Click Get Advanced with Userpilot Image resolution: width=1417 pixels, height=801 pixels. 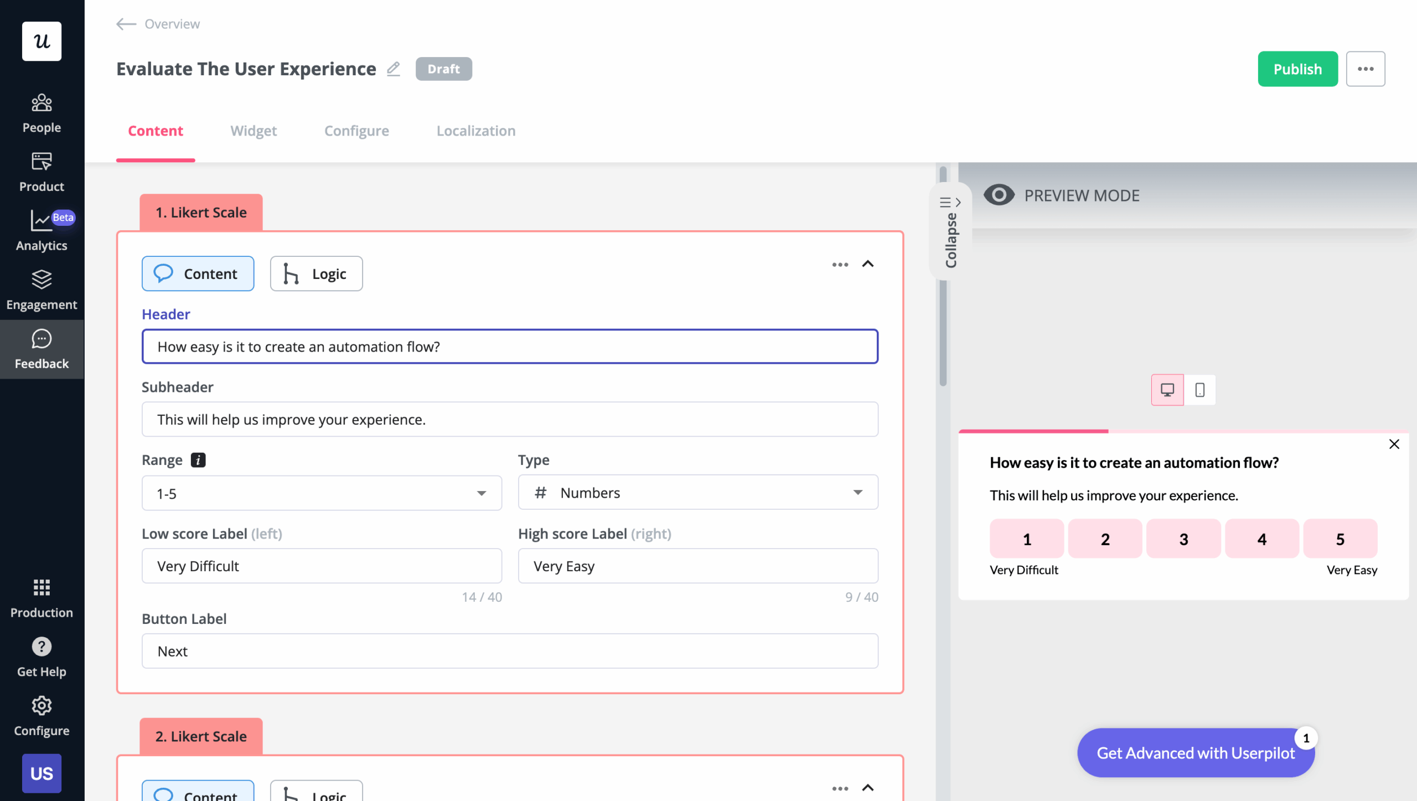click(x=1196, y=752)
